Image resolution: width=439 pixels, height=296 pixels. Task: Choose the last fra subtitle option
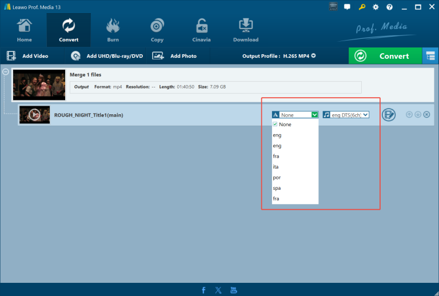295,199
